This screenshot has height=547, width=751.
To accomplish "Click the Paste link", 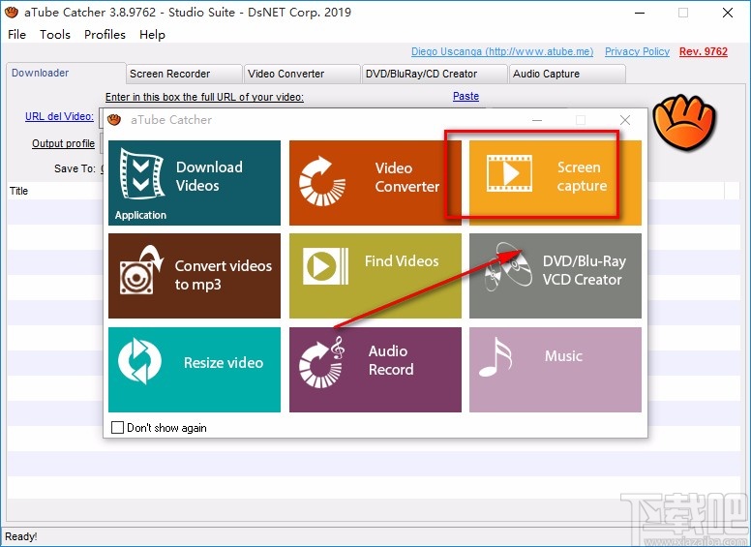I will click(466, 96).
